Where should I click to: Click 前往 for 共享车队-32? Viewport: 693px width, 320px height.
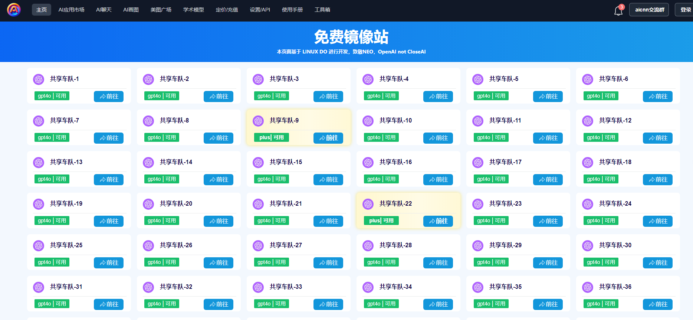219,304
